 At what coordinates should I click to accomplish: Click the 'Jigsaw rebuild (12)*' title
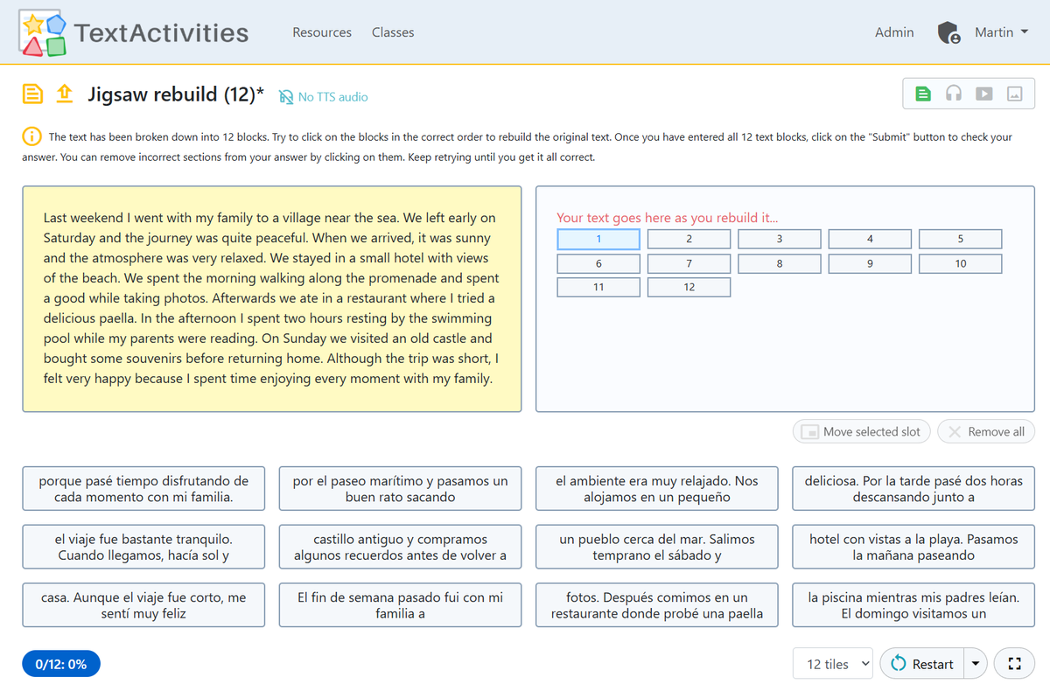(176, 94)
